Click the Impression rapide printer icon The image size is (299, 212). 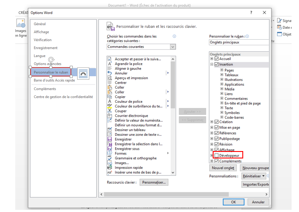coord(110,168)
